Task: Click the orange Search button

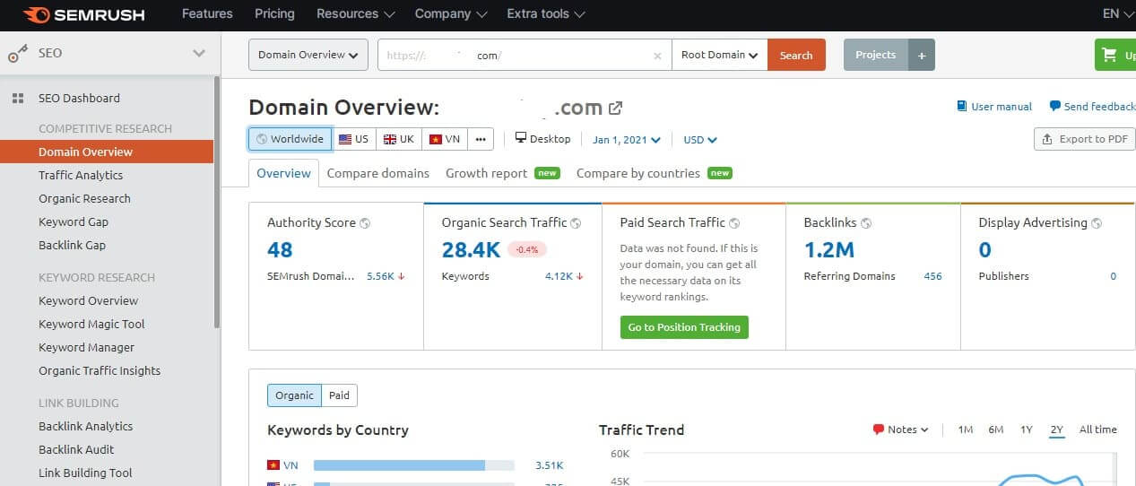Action: (x=796, y=55)
